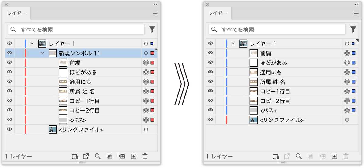Collapse レイヤー 1 in right panel

click(x=233, y=44)
